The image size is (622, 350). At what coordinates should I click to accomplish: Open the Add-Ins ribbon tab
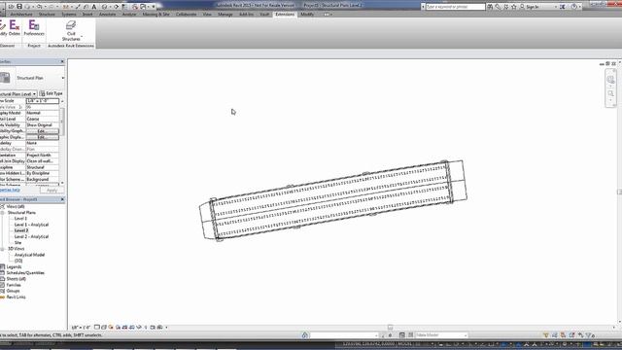pos(246,15)
